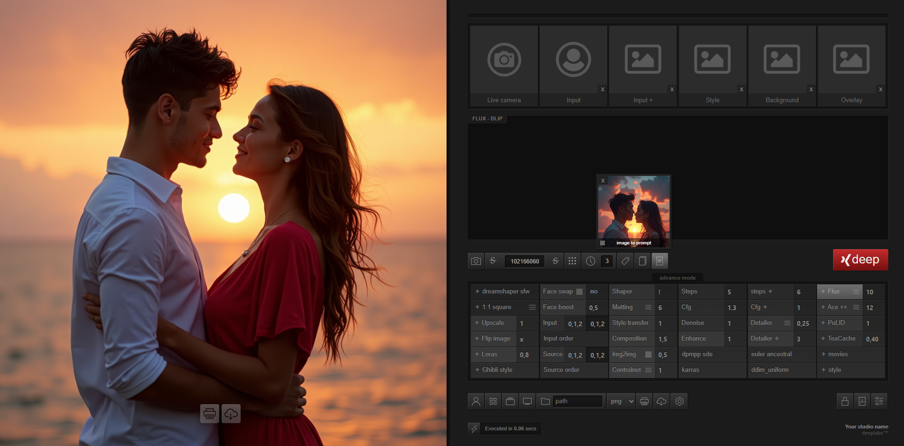
Task: Select the dpmpp sde sampler
Action: (712, 354)
